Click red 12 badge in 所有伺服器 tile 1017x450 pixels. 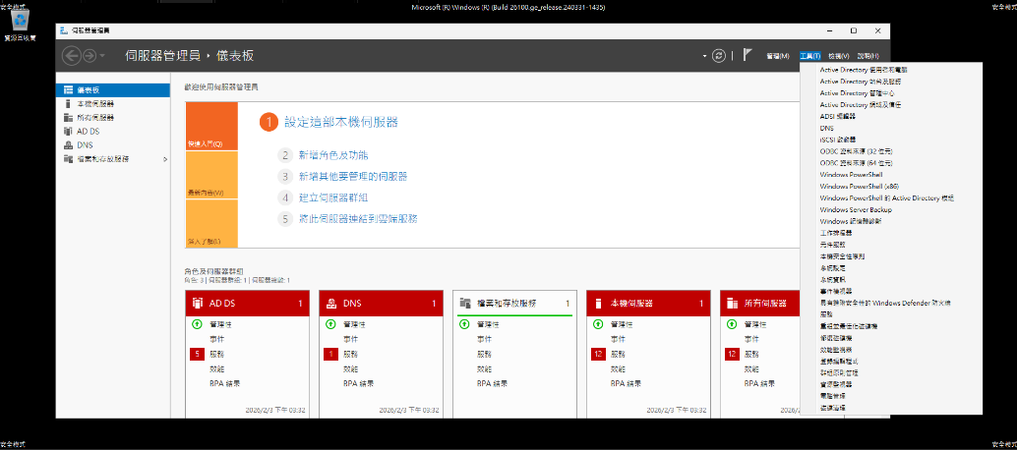pyautogui.click(x=732, y=354)
